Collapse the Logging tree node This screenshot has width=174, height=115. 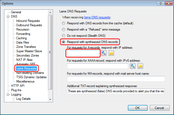(x=8, y=94)
